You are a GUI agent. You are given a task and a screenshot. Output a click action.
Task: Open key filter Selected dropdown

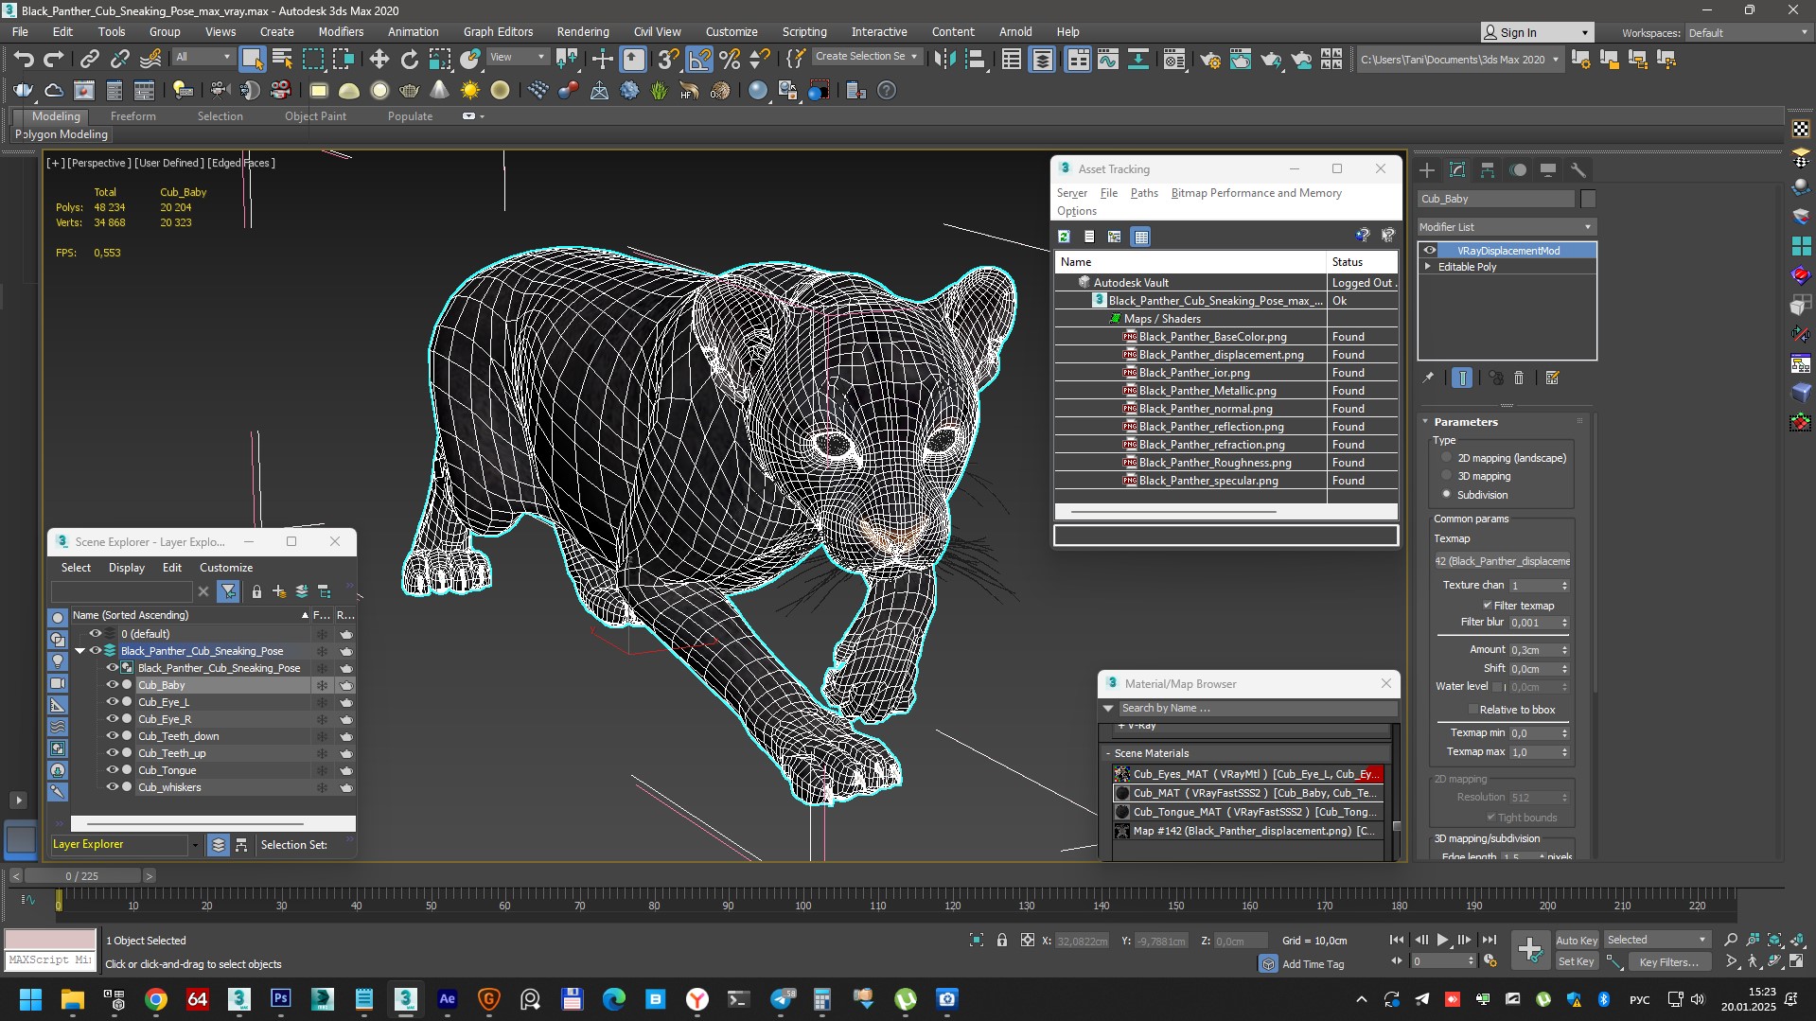[1657, 940]
